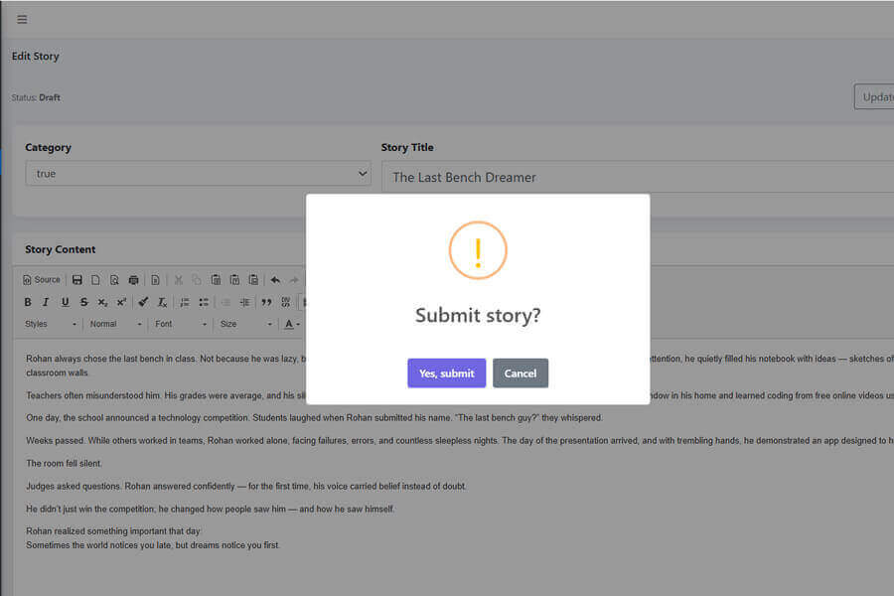Insert a numbered list
Screen dimensions: 894x596
point(186,301)
